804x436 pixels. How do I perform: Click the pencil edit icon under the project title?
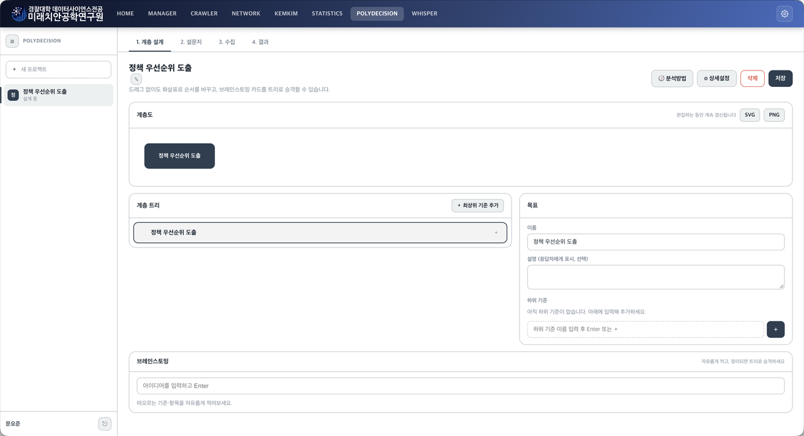pos(136,79)
